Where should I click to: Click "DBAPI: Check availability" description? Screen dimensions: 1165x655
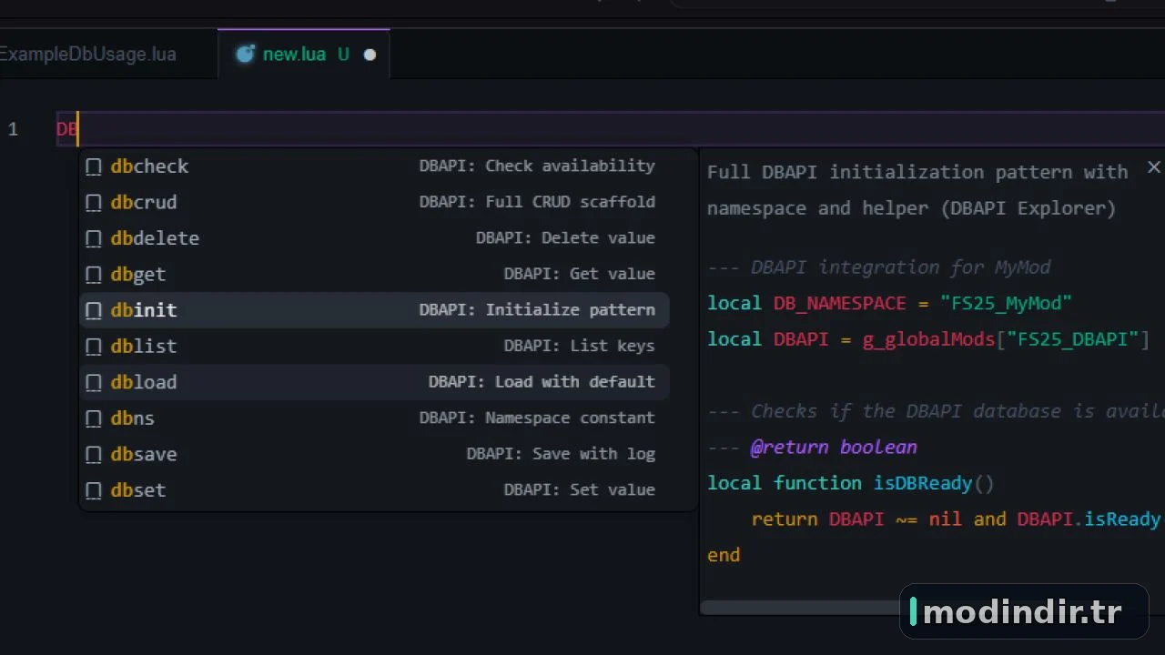(537, 166)
